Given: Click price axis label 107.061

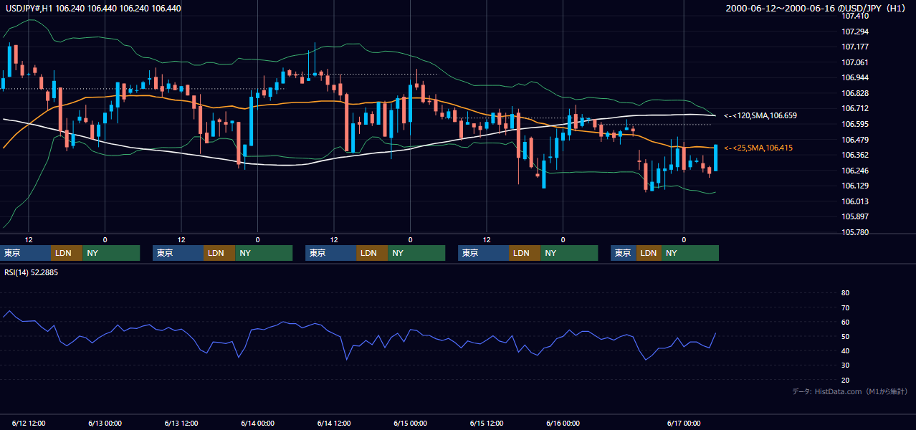Looking at the screenshot, I should click(x=855, y=62).
